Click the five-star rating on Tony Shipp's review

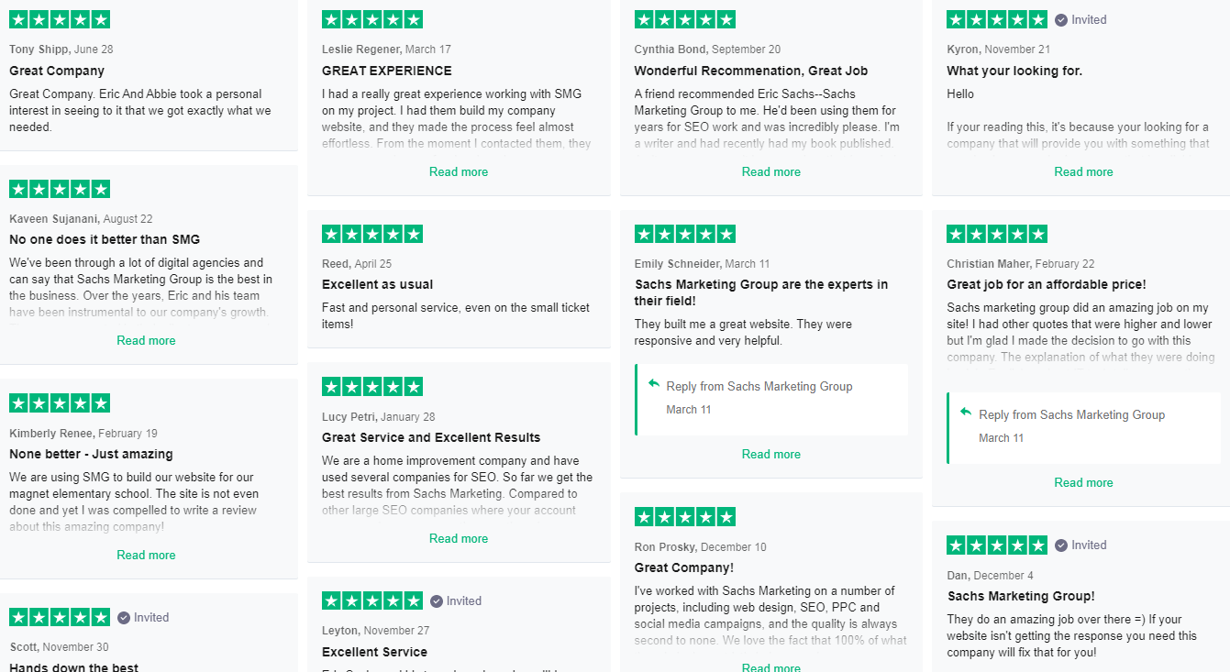point(60,19)
